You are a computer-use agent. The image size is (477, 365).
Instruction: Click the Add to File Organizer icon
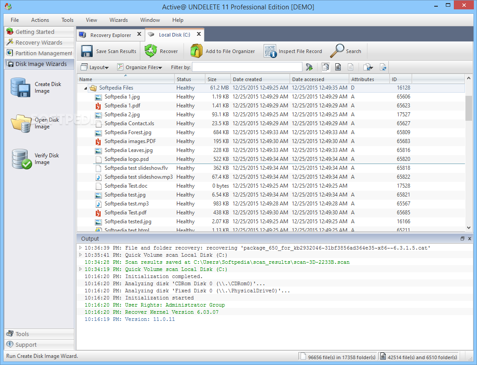click(x=196, y=51)
